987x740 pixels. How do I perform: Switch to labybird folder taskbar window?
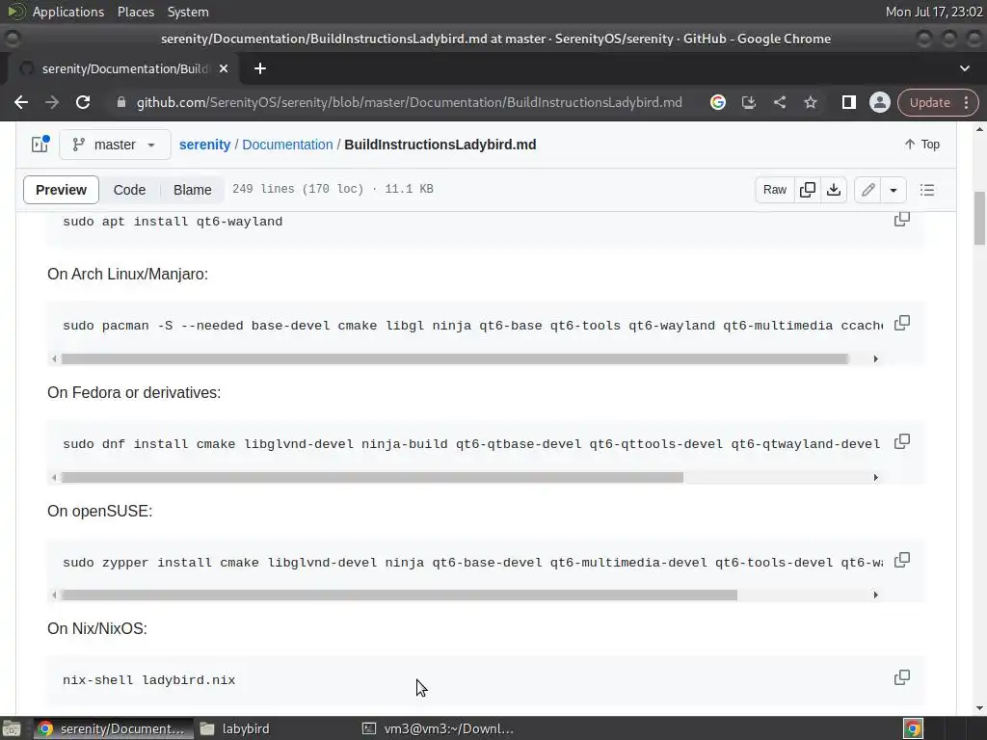[235, 728]
